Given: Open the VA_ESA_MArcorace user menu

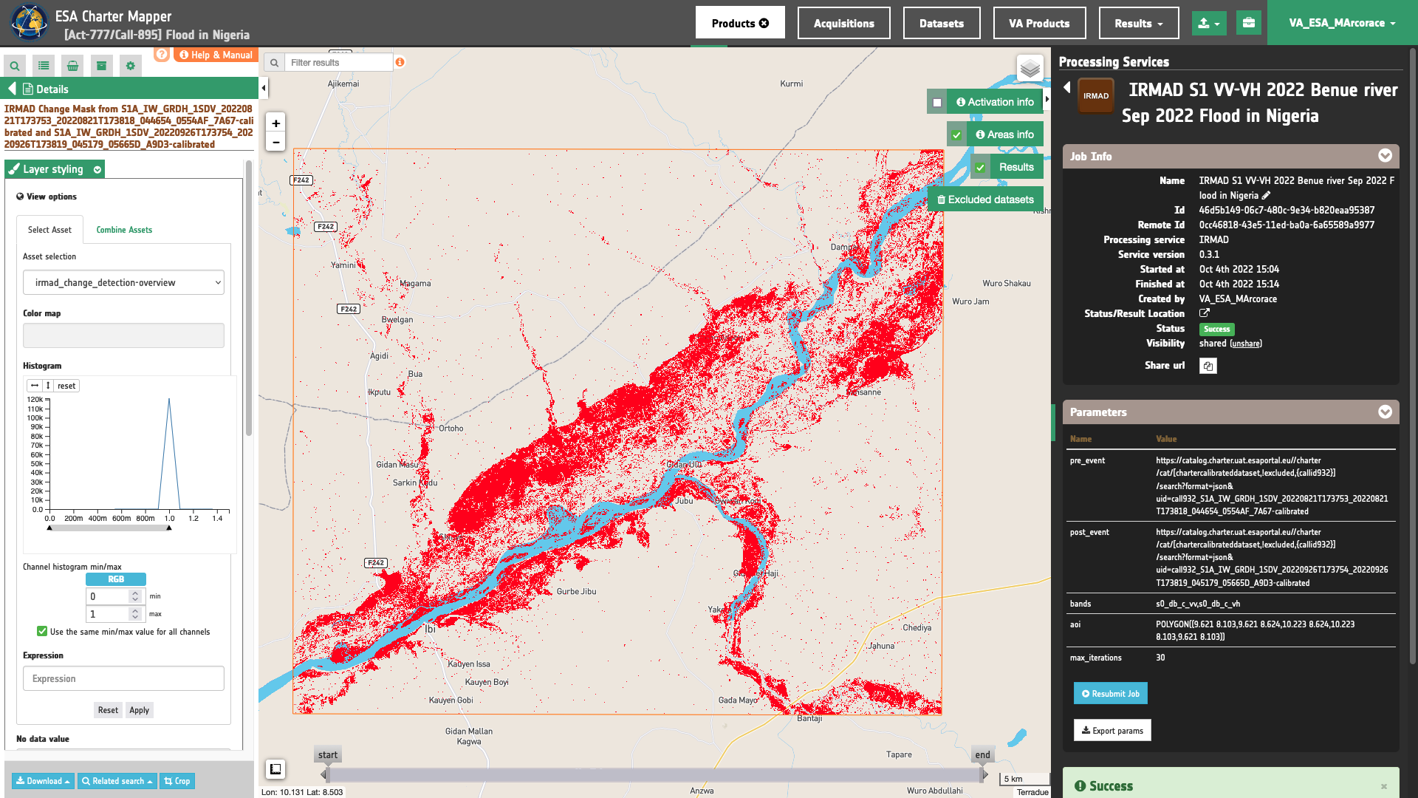Looking at the screenshot, I should coord(1343,23).
